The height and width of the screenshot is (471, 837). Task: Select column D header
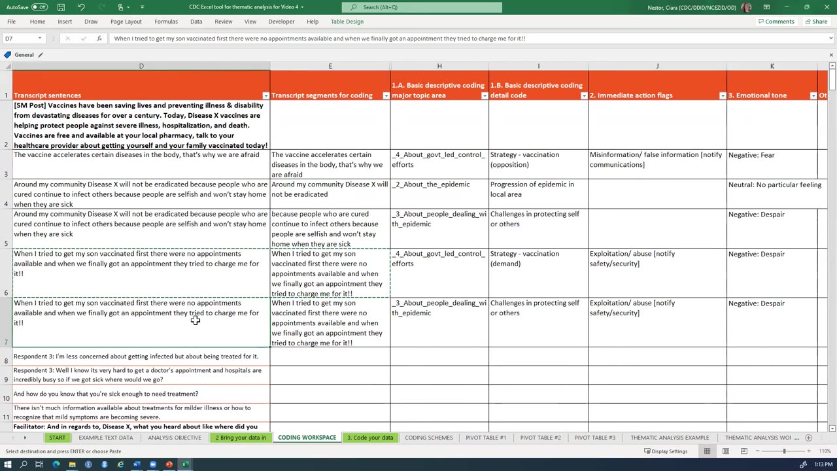click(141, 66)
